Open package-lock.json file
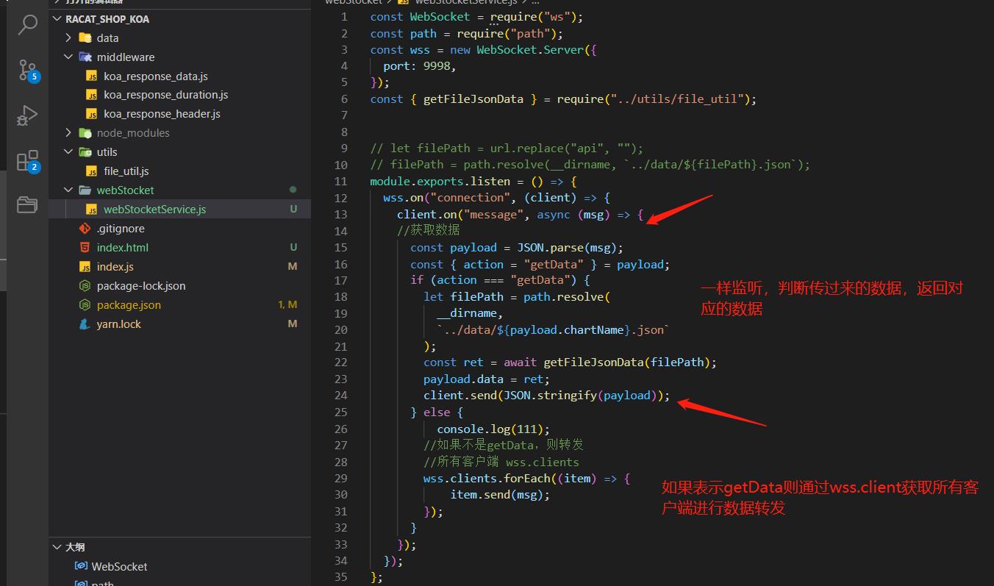Screen dimensions: 994x586 pos(179,286)
